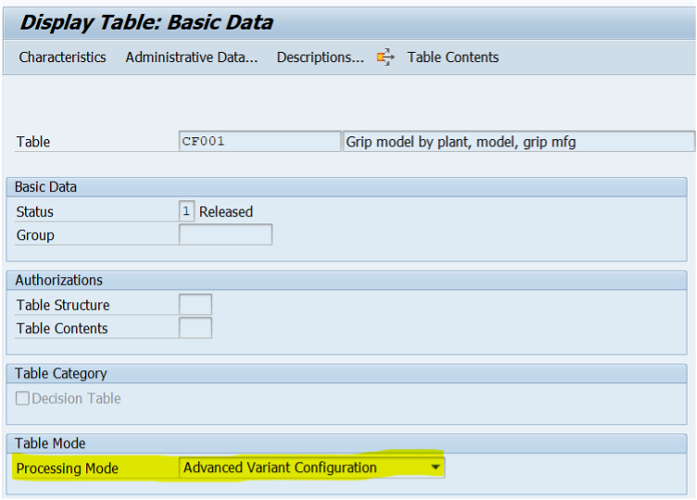Viewport: 697px width, 500px height.
Task: Click the Processing Mode dropdown arrow
Action: (x=435, y=468)
